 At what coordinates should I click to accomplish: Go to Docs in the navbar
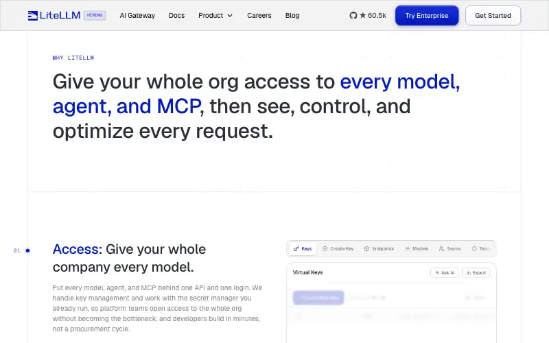click(176, 15)
